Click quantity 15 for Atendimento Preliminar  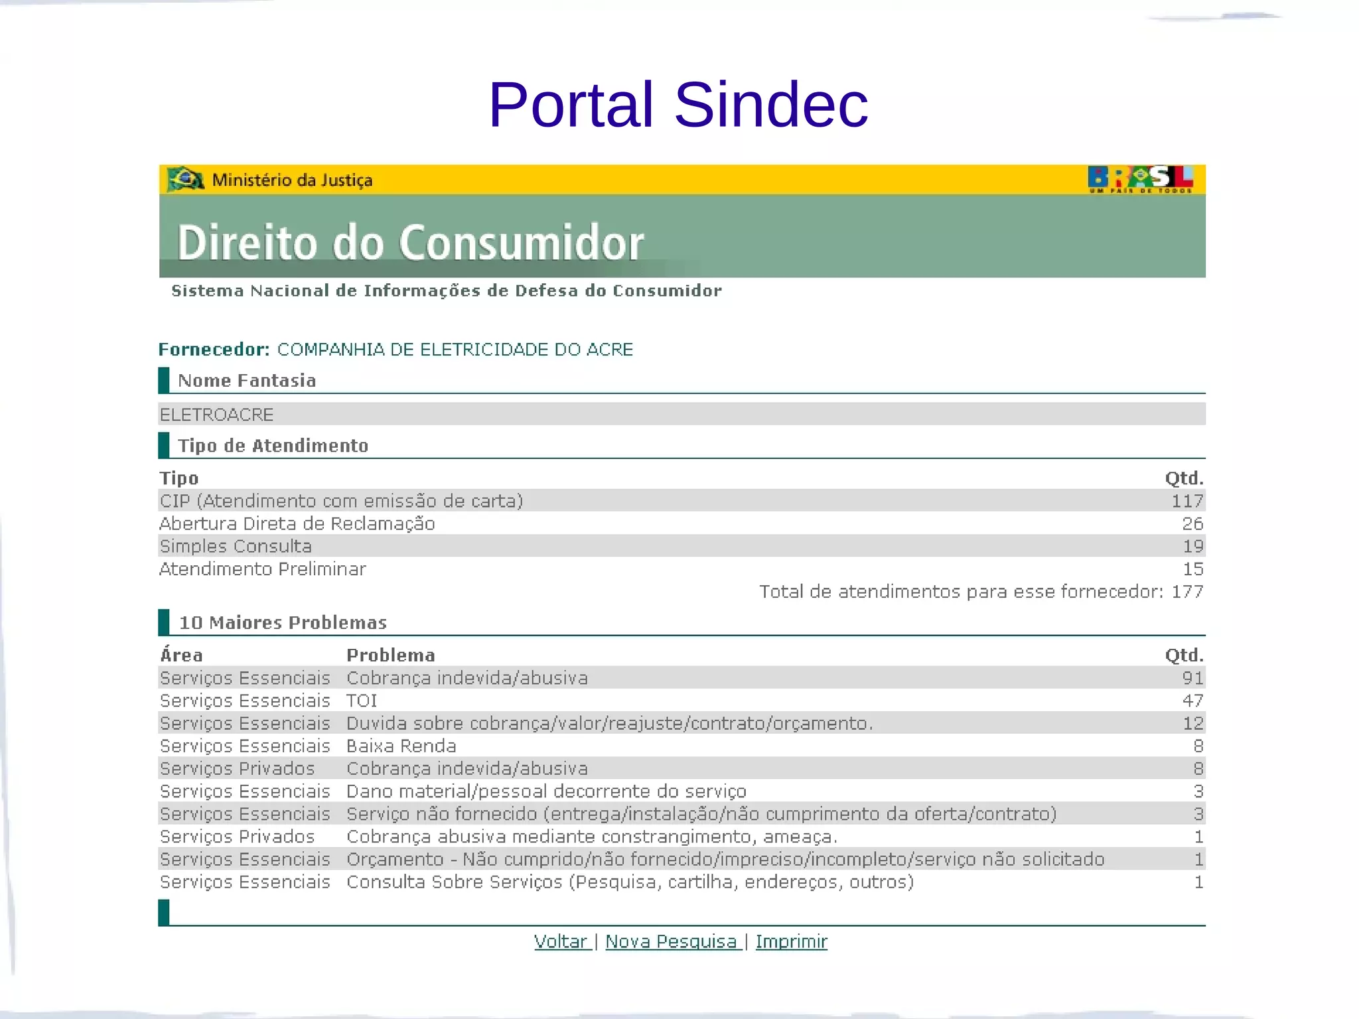[1193, 569]
